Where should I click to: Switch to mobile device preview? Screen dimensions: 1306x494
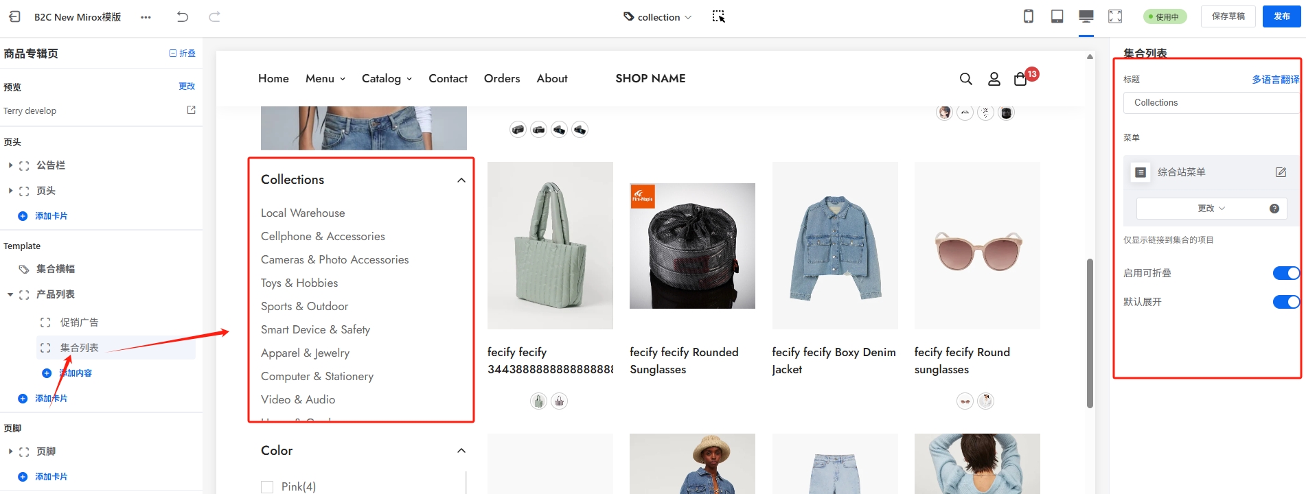1029,16
